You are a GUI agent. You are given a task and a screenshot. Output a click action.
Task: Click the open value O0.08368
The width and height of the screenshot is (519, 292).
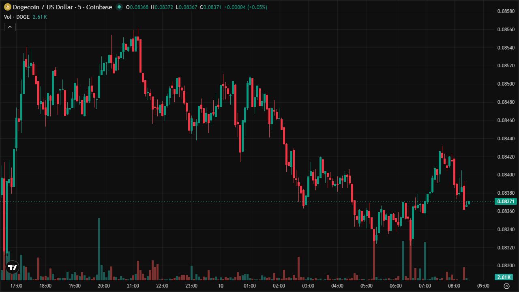pos(137,7)
